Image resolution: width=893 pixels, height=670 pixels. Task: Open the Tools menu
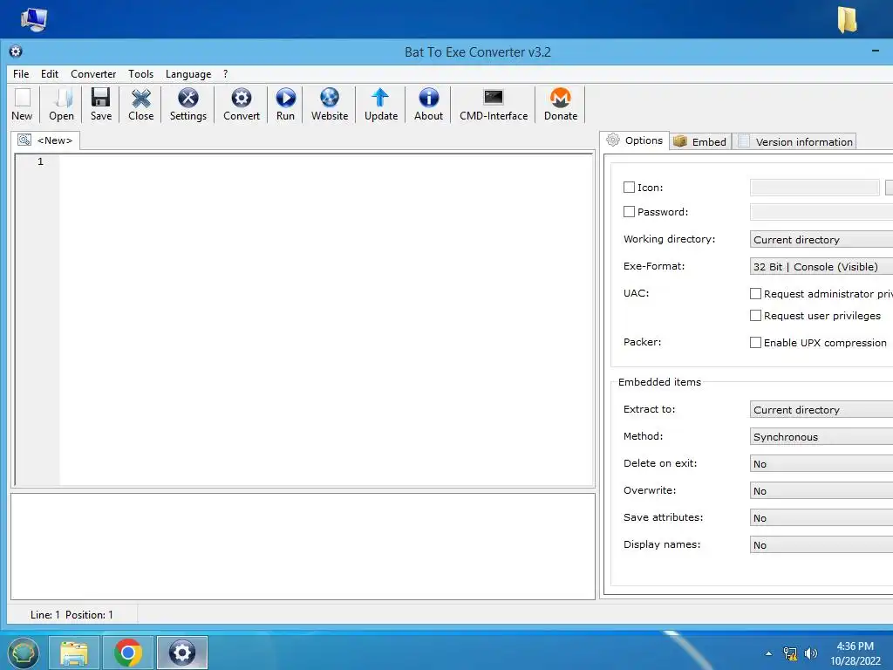click(140, 74)
